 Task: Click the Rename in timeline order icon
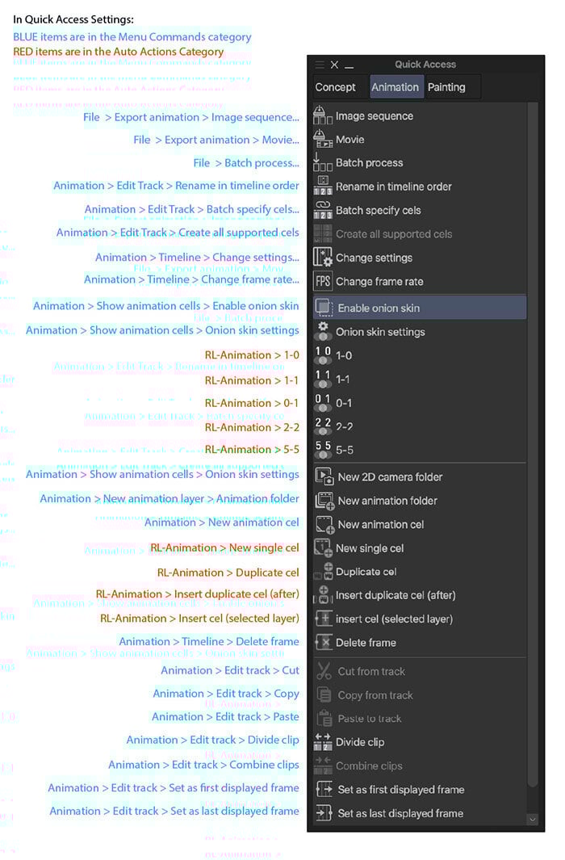323,187
